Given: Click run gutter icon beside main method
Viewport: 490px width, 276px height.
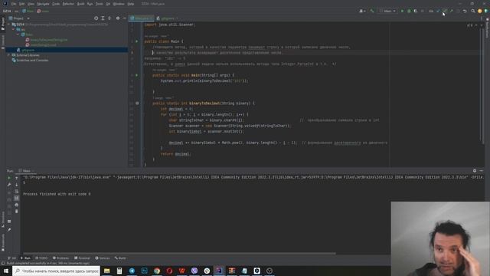Looking at the screenshot, I should (136, 75).
